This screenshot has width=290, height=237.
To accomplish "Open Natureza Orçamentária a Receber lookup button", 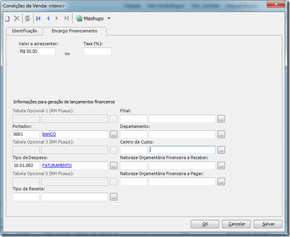I will click(221, 165).
